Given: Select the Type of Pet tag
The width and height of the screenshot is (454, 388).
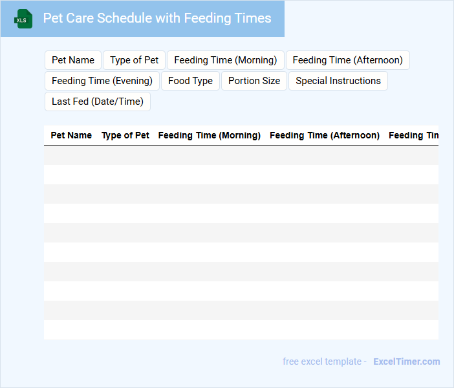Looking at the screenshot, I should click(134, 60).
